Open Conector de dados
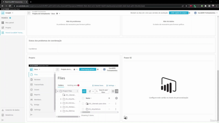 (12, 110)
